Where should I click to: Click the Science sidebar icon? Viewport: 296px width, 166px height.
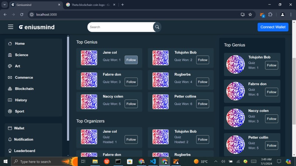click(x=10, y=55)
